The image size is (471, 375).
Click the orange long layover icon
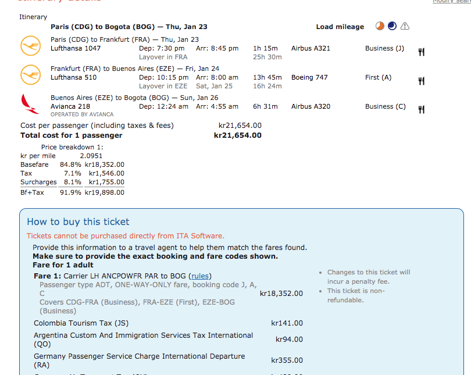point(380,26)
